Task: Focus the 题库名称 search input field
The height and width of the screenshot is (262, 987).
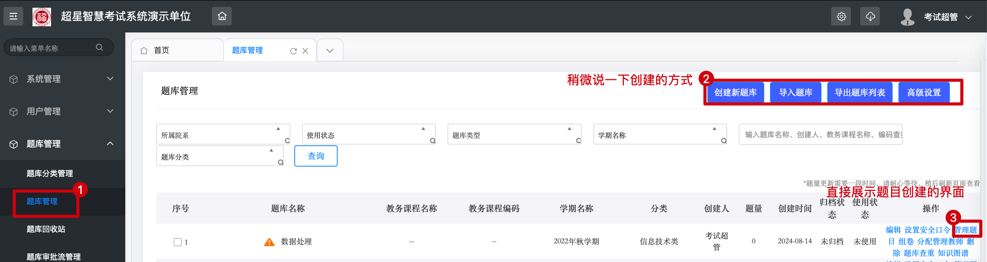Action: (x=820, y=134)
